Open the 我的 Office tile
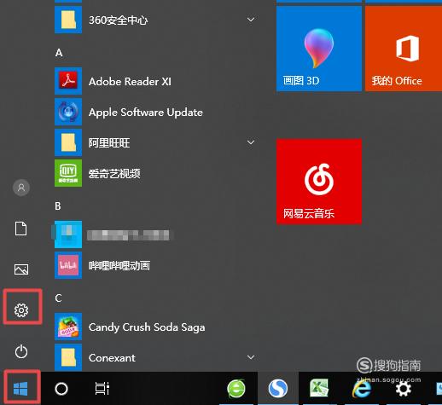This screenshot has height=405, width=442. click(x=404, y=49)
